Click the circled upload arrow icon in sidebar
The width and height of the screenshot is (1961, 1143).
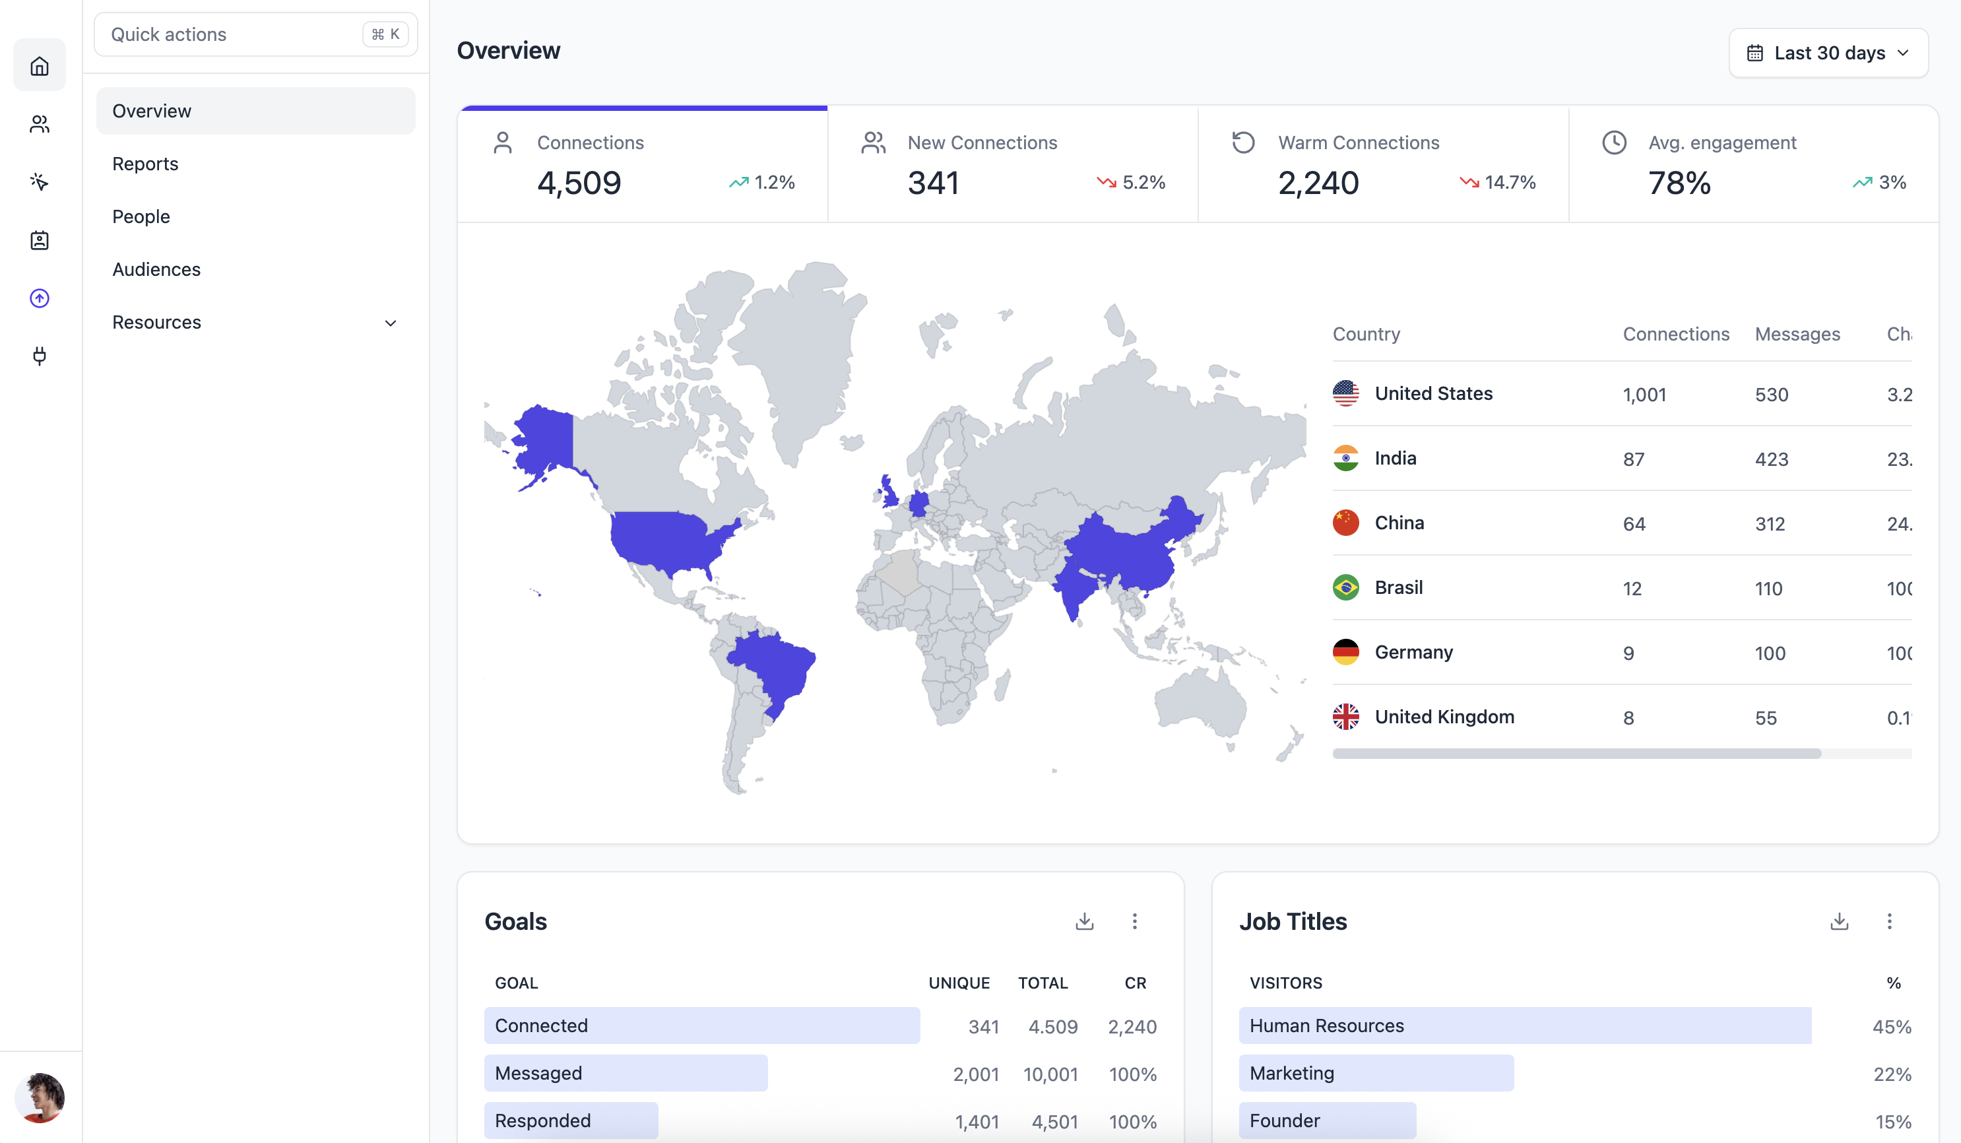[x=40, y=298]
